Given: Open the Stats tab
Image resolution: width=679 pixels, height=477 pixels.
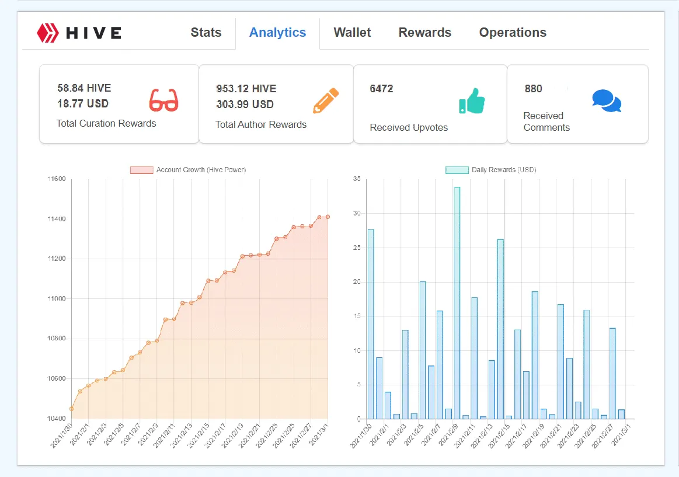Looking at the screenshot, I should 206,33.
